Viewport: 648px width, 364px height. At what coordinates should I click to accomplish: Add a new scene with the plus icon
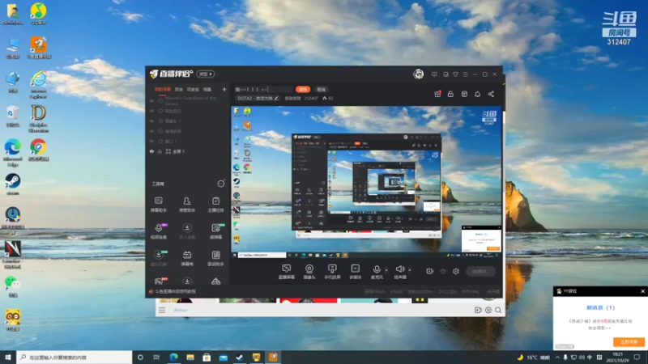[224, 89]
